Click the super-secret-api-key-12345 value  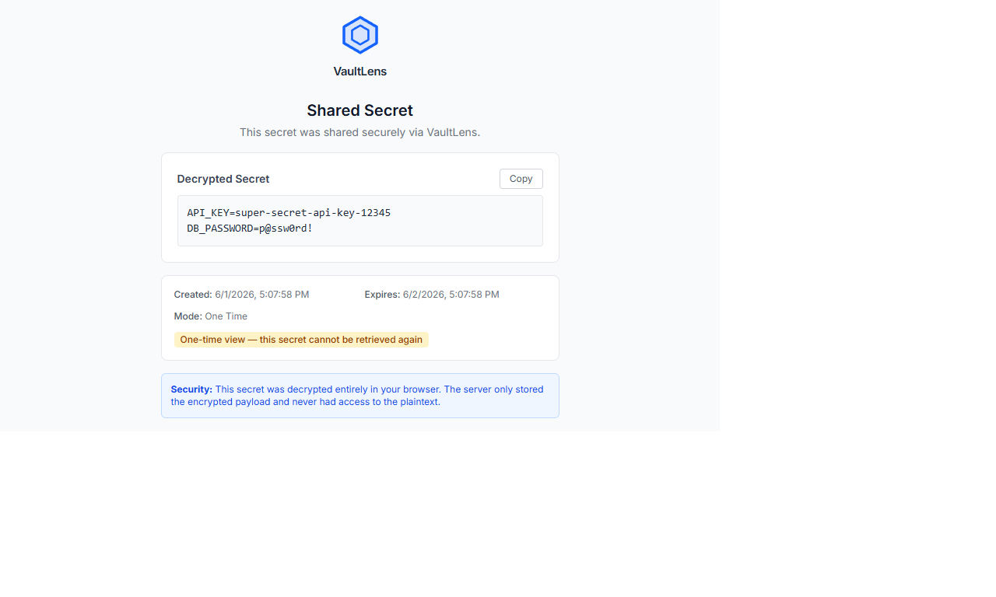(x=313, y=212)
